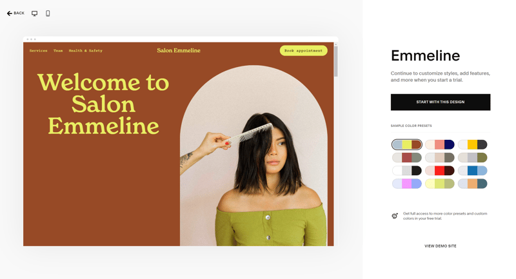
Task: Open the View Demo Site link
Action: (441, 246)
